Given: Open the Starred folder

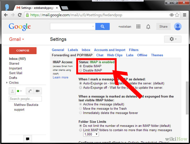Looking at the screenshot, I should [x=14, y=64].
